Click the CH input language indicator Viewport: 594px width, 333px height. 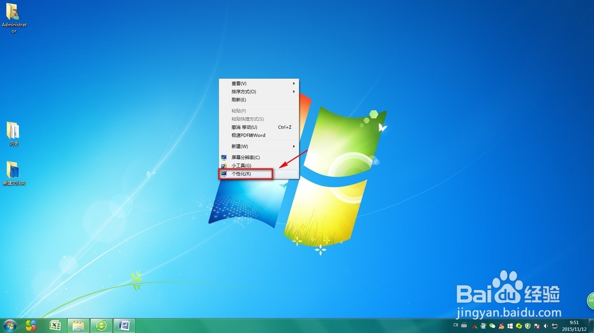(456, 325)
